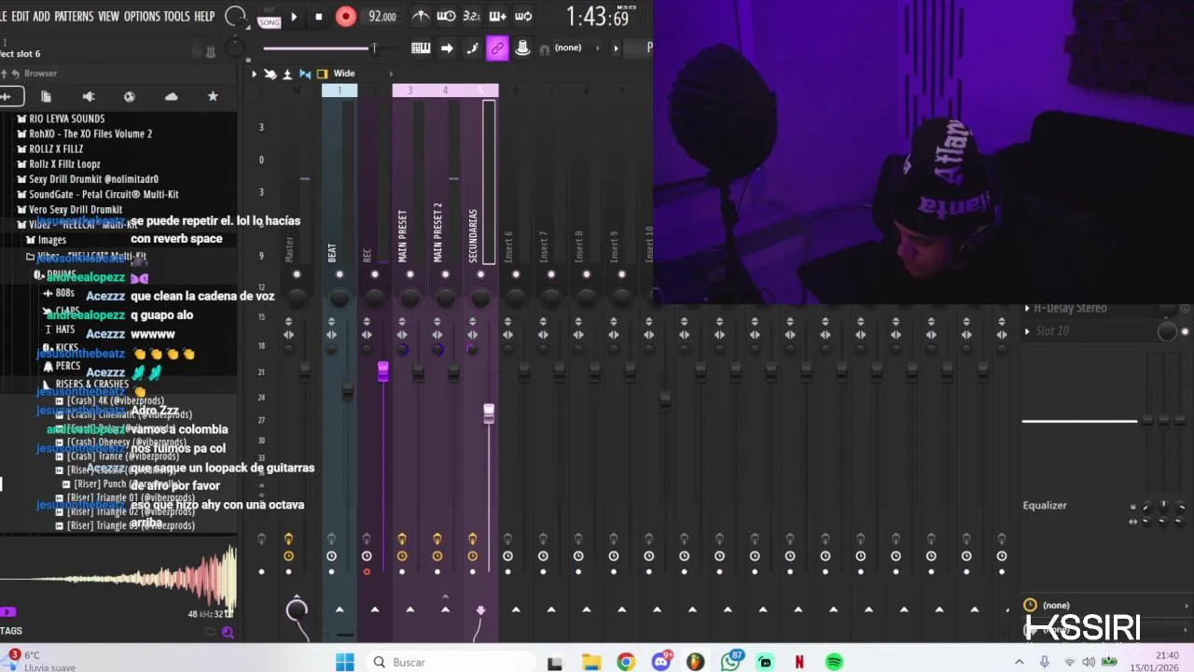
Task: Switch the Pat/Song mode toggle
Action: point(270,17)
